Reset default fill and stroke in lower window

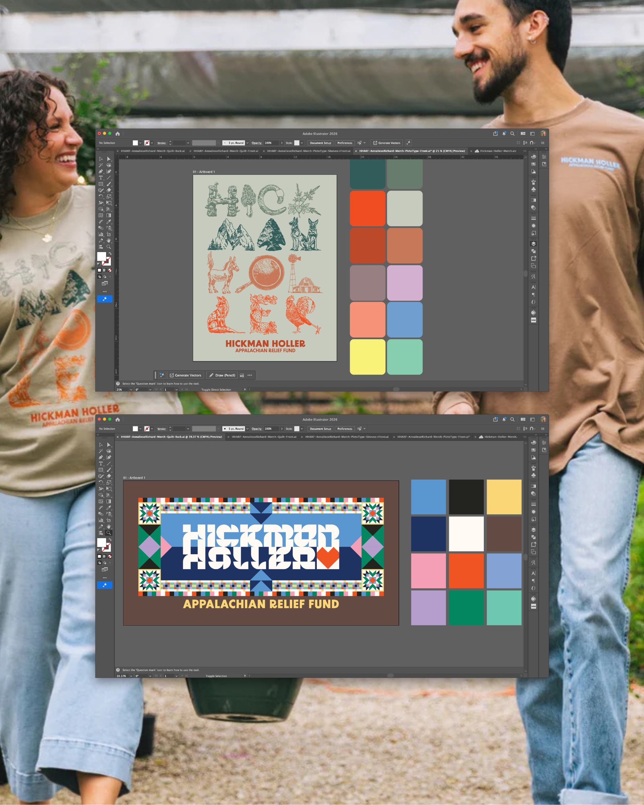click(x=99, y=550)
